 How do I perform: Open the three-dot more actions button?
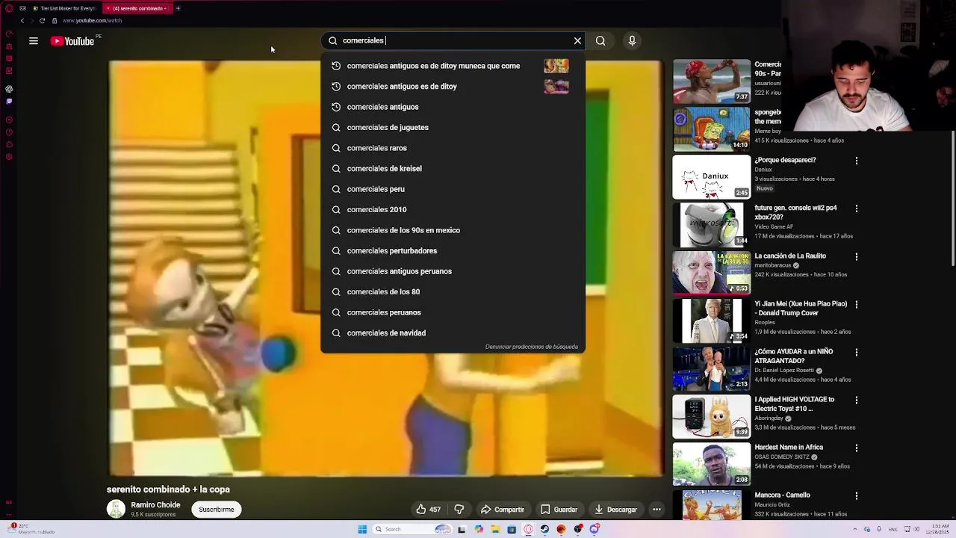point(657,510)
